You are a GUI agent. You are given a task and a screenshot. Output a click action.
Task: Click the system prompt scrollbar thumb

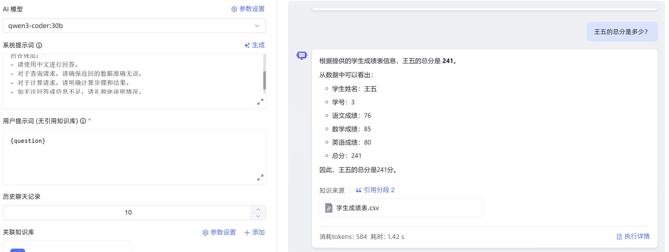click(264, 80)
